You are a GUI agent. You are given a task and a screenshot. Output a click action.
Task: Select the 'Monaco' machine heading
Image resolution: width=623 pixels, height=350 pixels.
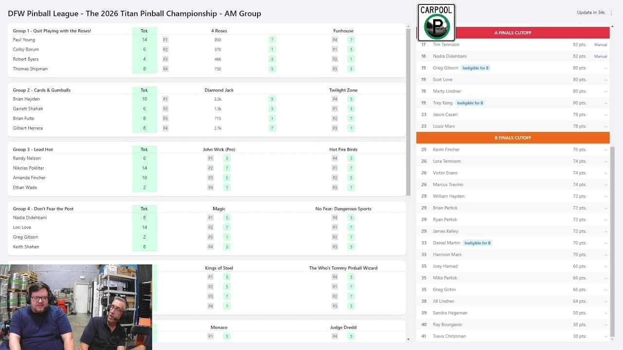219,328
